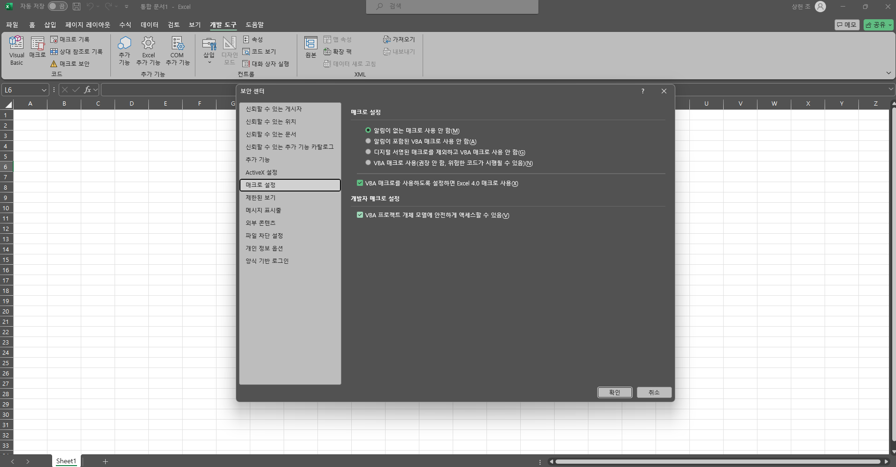Open COM 추가 기능 dialog
The height and width of the screenshot is (467, 896).
point(178,50)
